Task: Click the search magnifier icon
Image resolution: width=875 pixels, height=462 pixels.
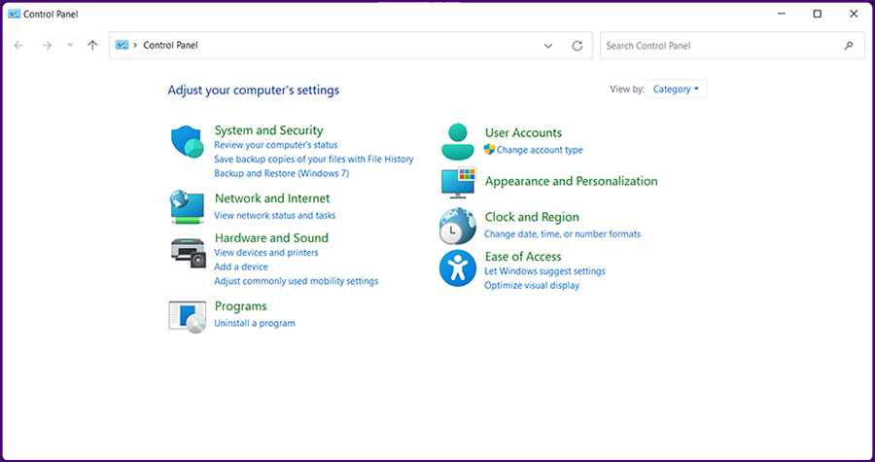Action: [x=849, y=46]
